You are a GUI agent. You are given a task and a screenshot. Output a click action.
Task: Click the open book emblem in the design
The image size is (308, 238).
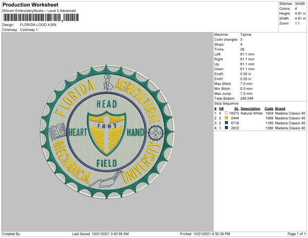(57, 131)
